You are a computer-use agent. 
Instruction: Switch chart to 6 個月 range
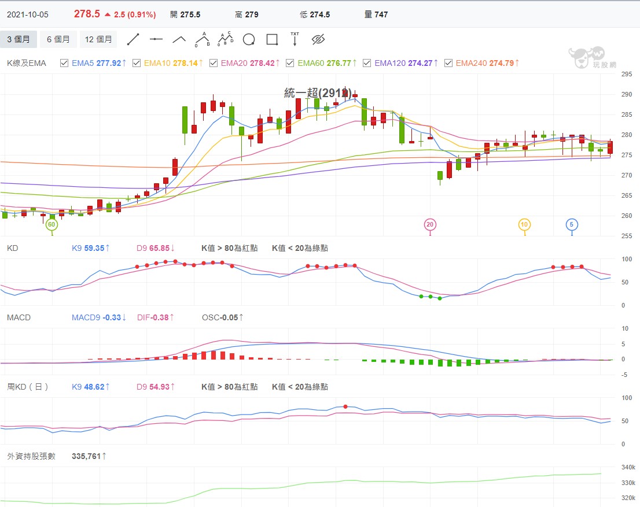click(58, 39)
